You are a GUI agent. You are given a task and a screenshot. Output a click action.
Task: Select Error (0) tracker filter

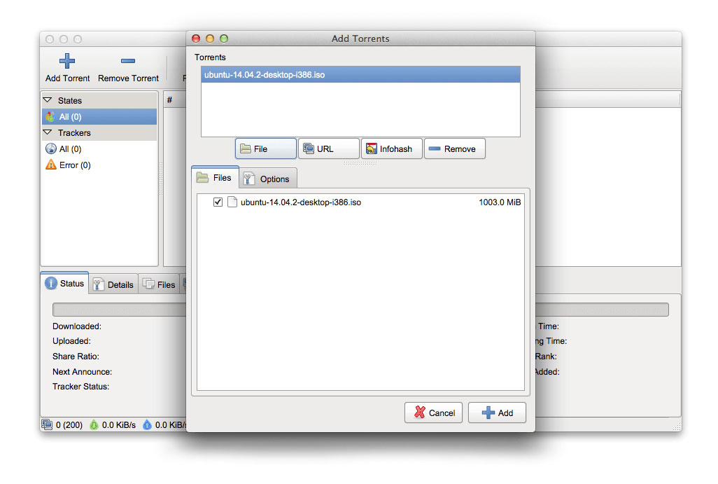click(x=99, y=165)
